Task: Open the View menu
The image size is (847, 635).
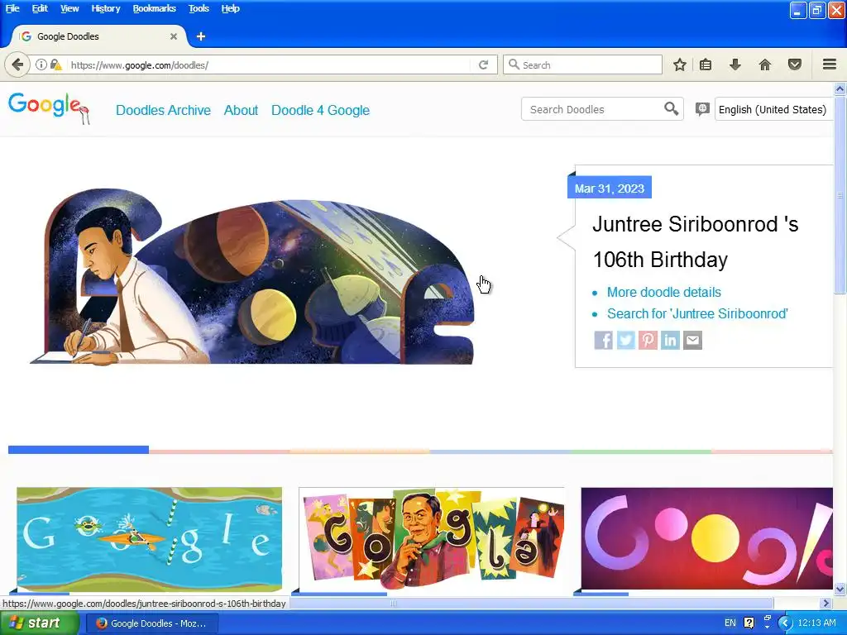Action: click(x=69, y=8)
